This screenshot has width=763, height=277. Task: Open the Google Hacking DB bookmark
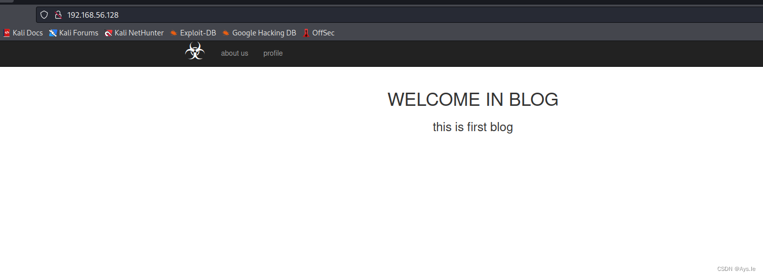click(259, 33)
